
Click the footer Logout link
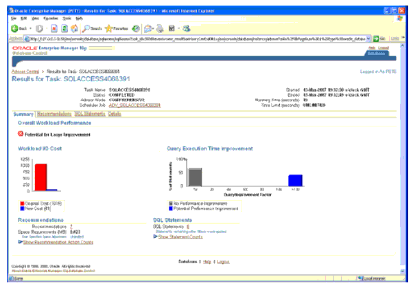pyautogui.click(x=223, y=262)
